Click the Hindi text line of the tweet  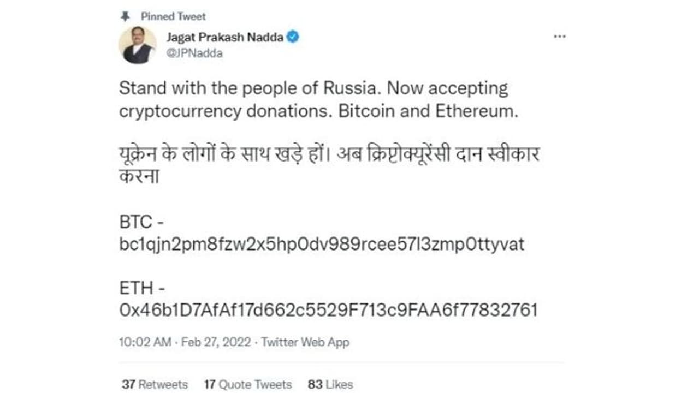click(329, 156)
